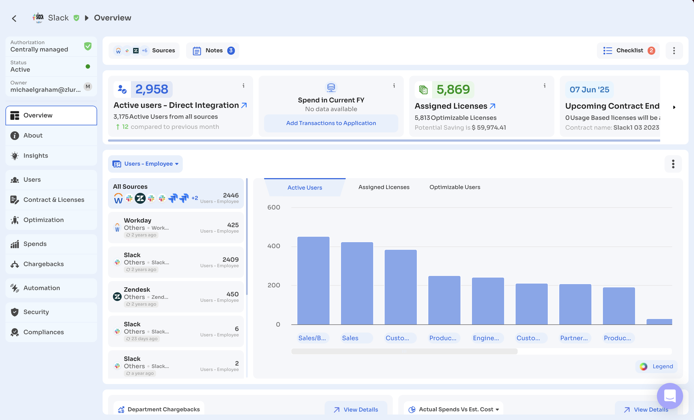Open the Users sidebar item
The width and height of the screenshot is (694, 420).
pos(51,180)
